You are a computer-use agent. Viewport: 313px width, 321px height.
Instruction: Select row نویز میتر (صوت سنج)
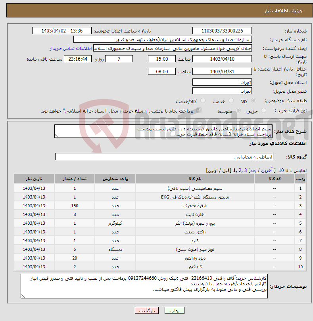(x=160, y=249)
